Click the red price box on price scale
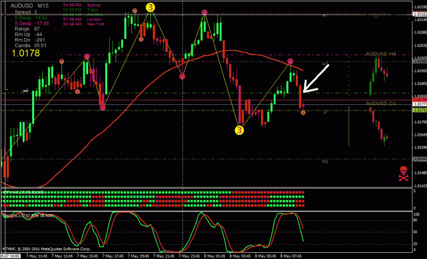 coord(419,100)
